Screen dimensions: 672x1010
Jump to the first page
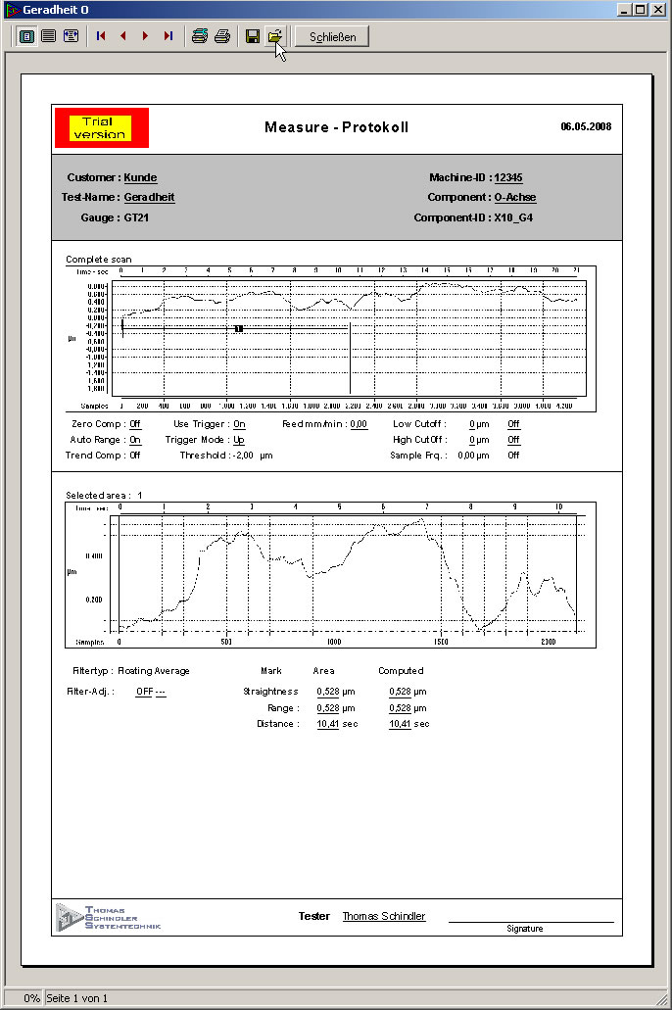[101, 36]
